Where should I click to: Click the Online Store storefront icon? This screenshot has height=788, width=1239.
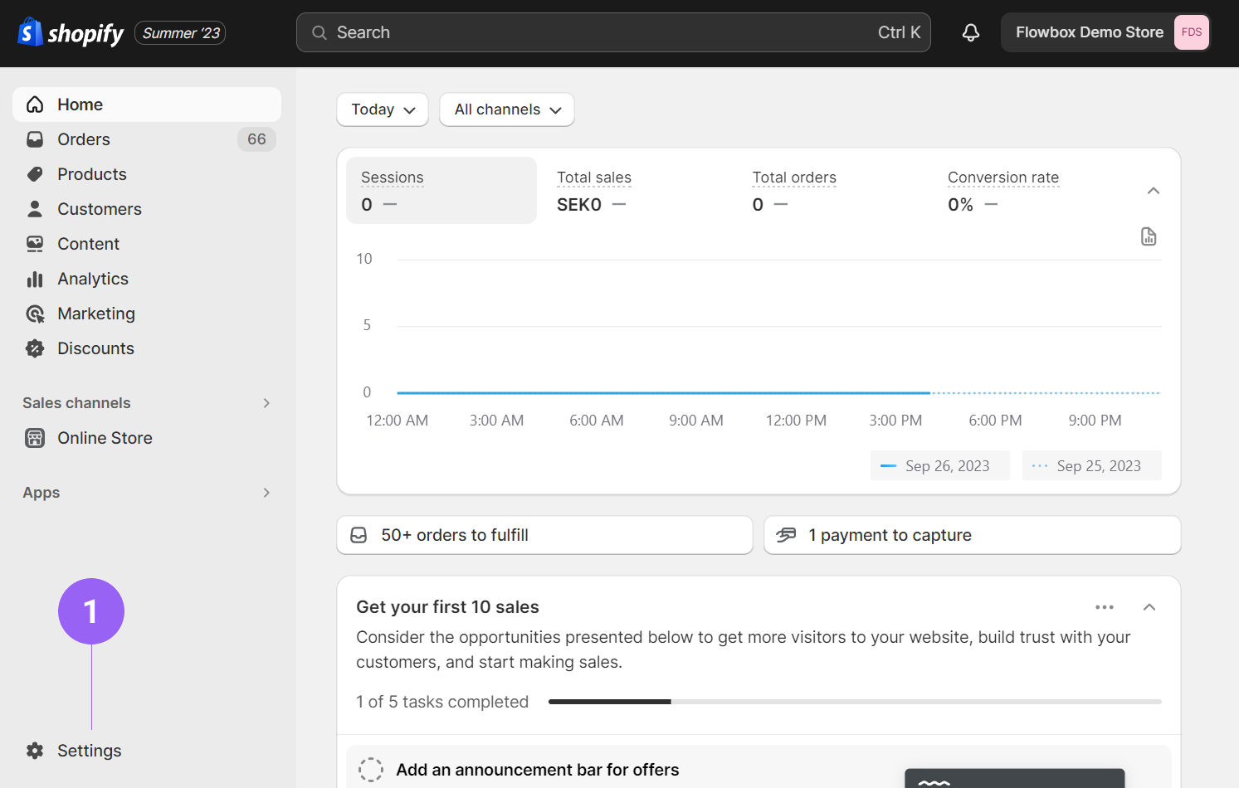[35, 438]
